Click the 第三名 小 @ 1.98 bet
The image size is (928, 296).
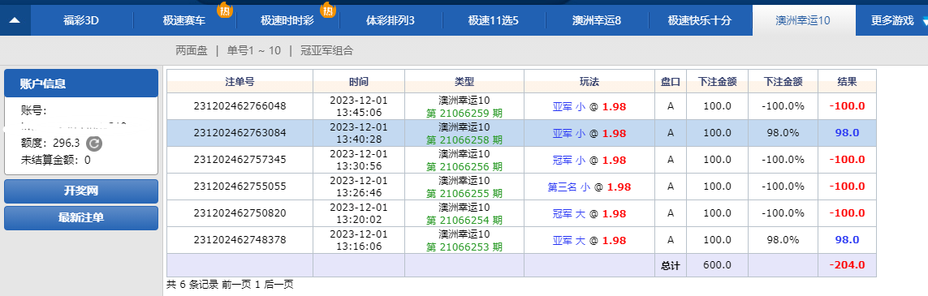pos(589,187)
